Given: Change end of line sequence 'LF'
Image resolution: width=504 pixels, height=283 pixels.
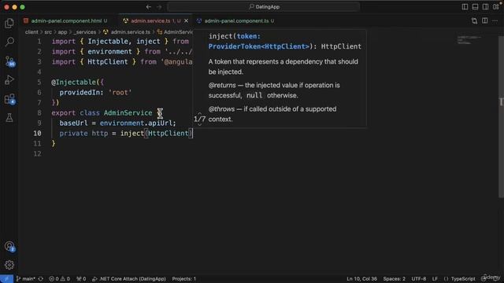Looking at the screenshot, I should pos(435,279).
